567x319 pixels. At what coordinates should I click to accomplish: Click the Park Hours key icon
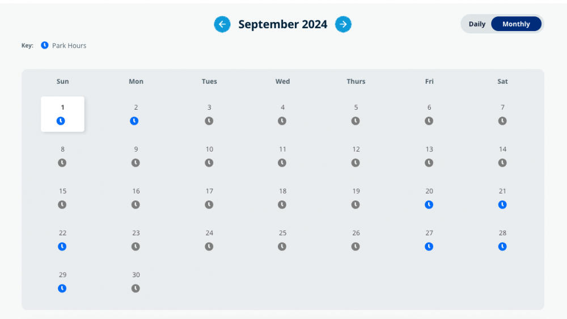pos(45,45)
